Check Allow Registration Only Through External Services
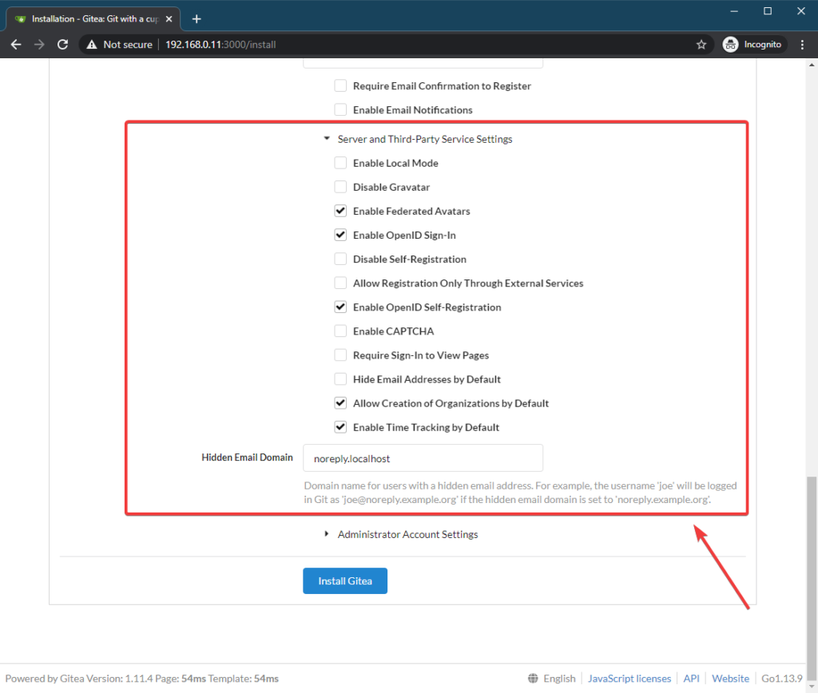Viewport: 818px width, 693px height. click(340, 283)
